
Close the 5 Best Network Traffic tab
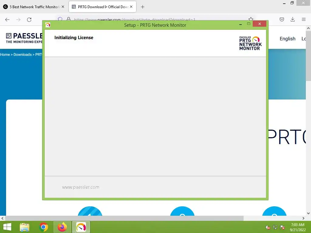63,7
